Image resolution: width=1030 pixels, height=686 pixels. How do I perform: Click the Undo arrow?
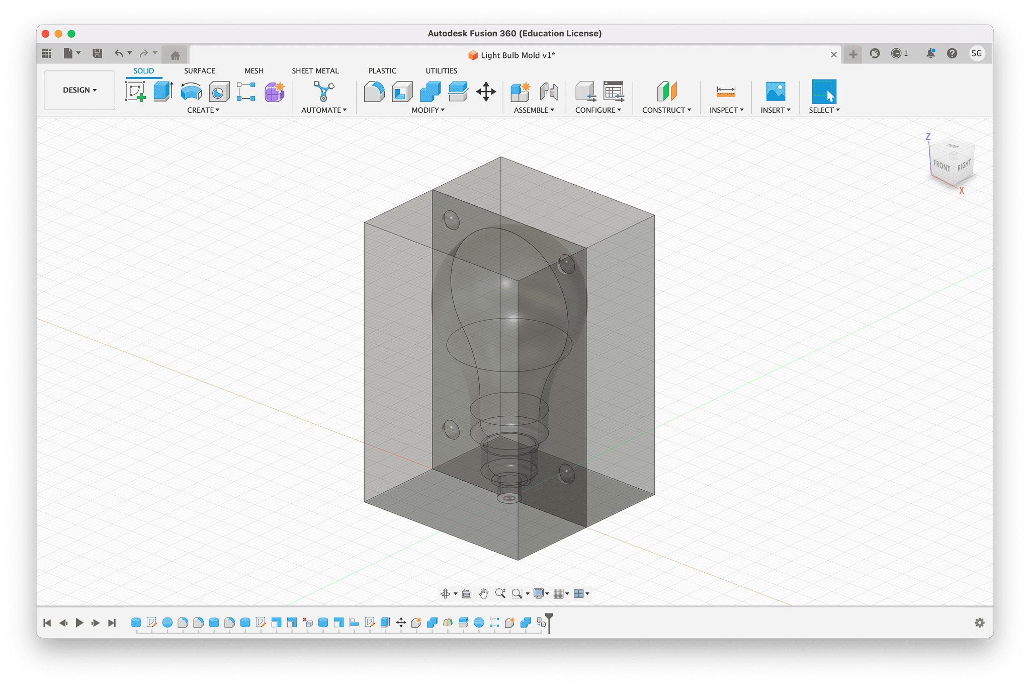click(x=119, y=53)
